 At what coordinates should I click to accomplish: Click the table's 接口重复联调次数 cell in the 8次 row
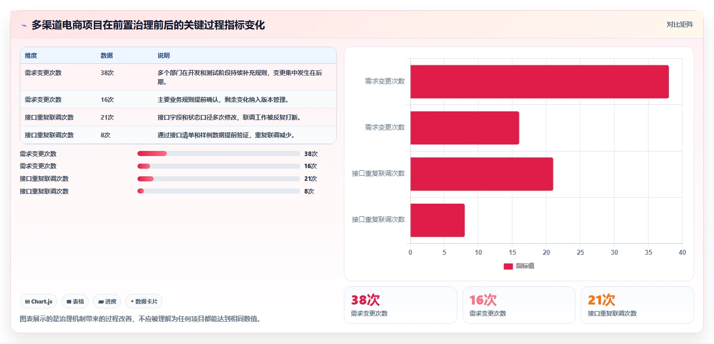[x=49, y=135]
